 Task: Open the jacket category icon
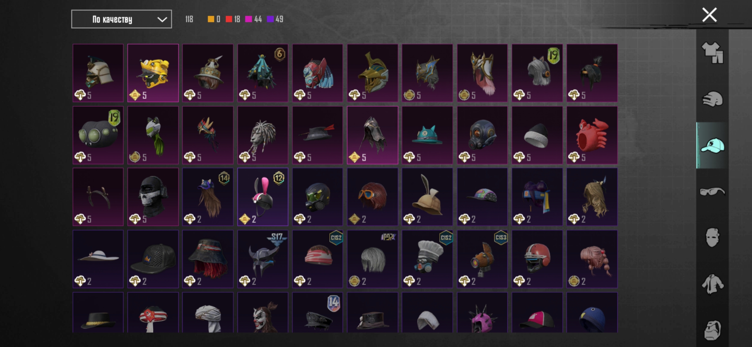point(712,284)
